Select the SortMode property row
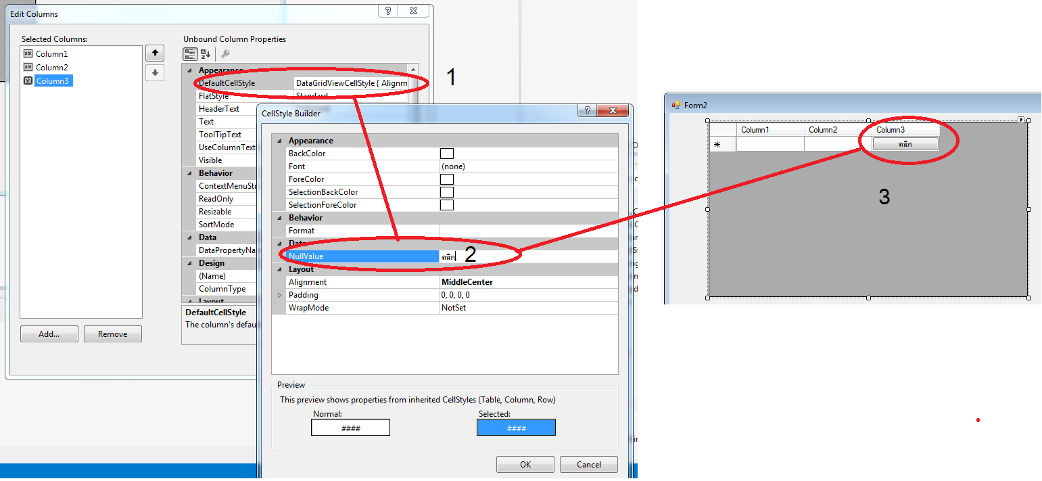The height and width of the screenshot is (481, 1042). (x=227, y=225)
